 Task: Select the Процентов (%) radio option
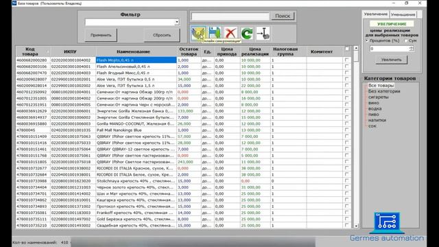point(367,40)
